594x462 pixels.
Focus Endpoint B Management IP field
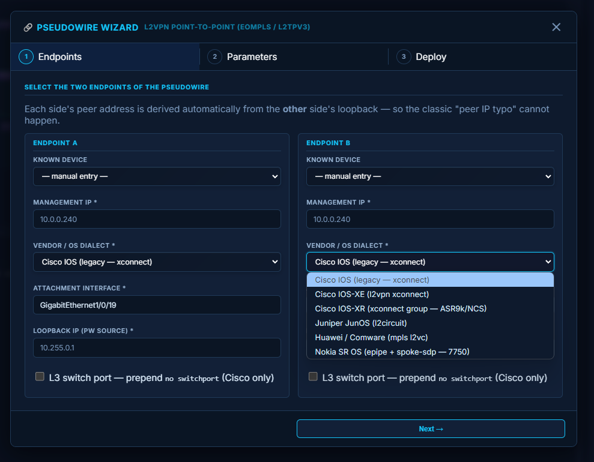coord(430,219)
